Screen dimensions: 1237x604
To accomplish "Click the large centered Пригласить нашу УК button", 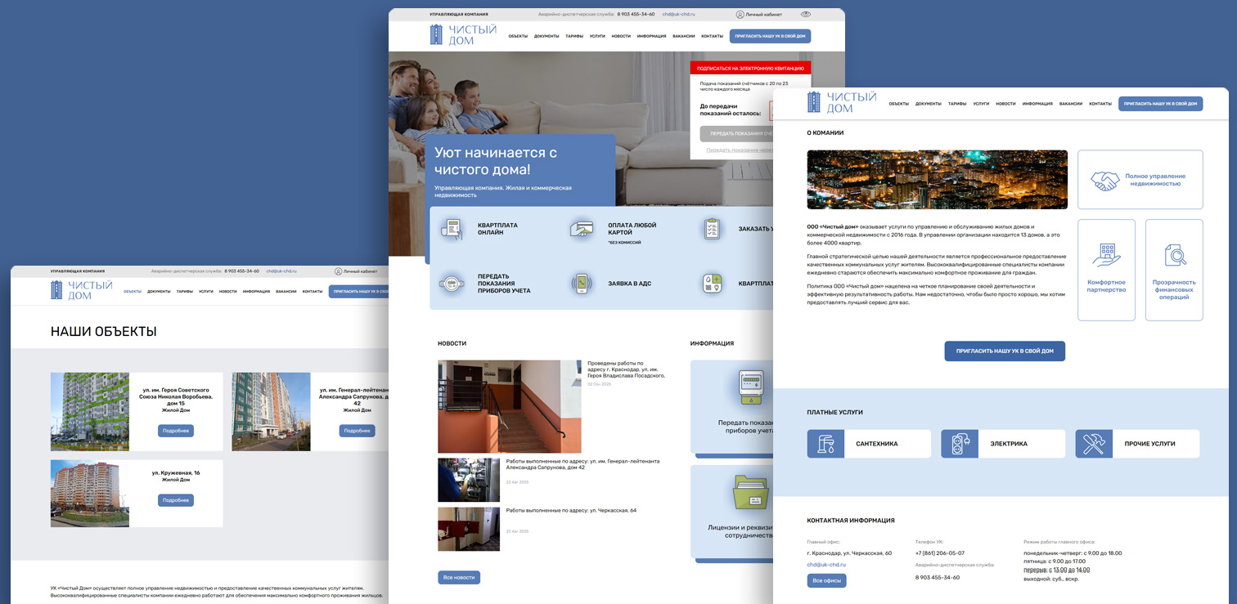I will coord(1005,351).
